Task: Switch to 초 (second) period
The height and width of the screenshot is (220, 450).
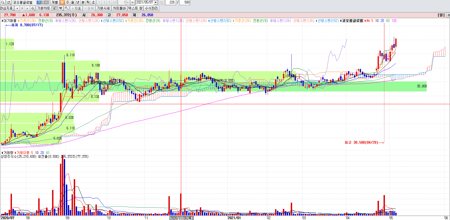Action: (x=93, y=2)
